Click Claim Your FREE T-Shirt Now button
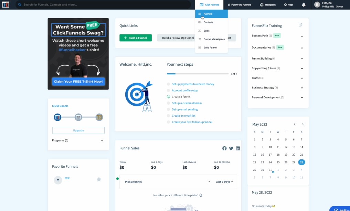The image size is (350, 211). [78, 82]
